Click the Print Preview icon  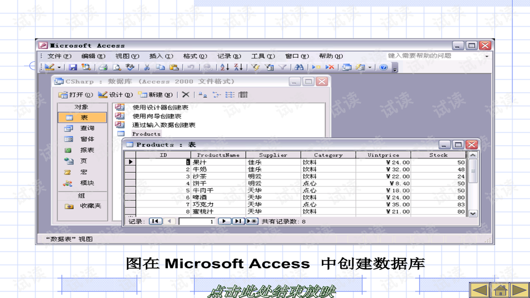pyautogui.click(x=117, y=67)
